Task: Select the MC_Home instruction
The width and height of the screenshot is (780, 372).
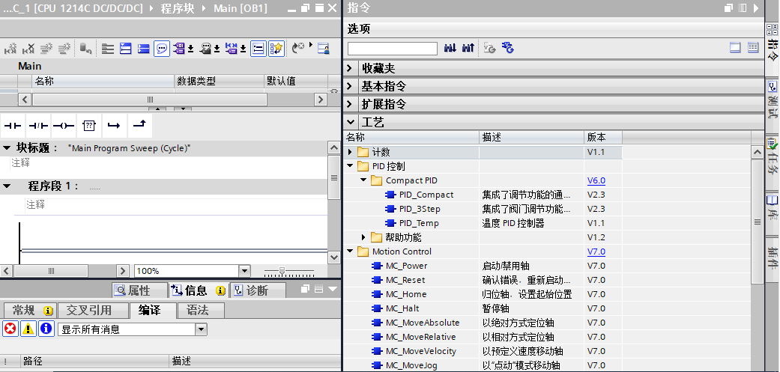Action: [406, 294]
